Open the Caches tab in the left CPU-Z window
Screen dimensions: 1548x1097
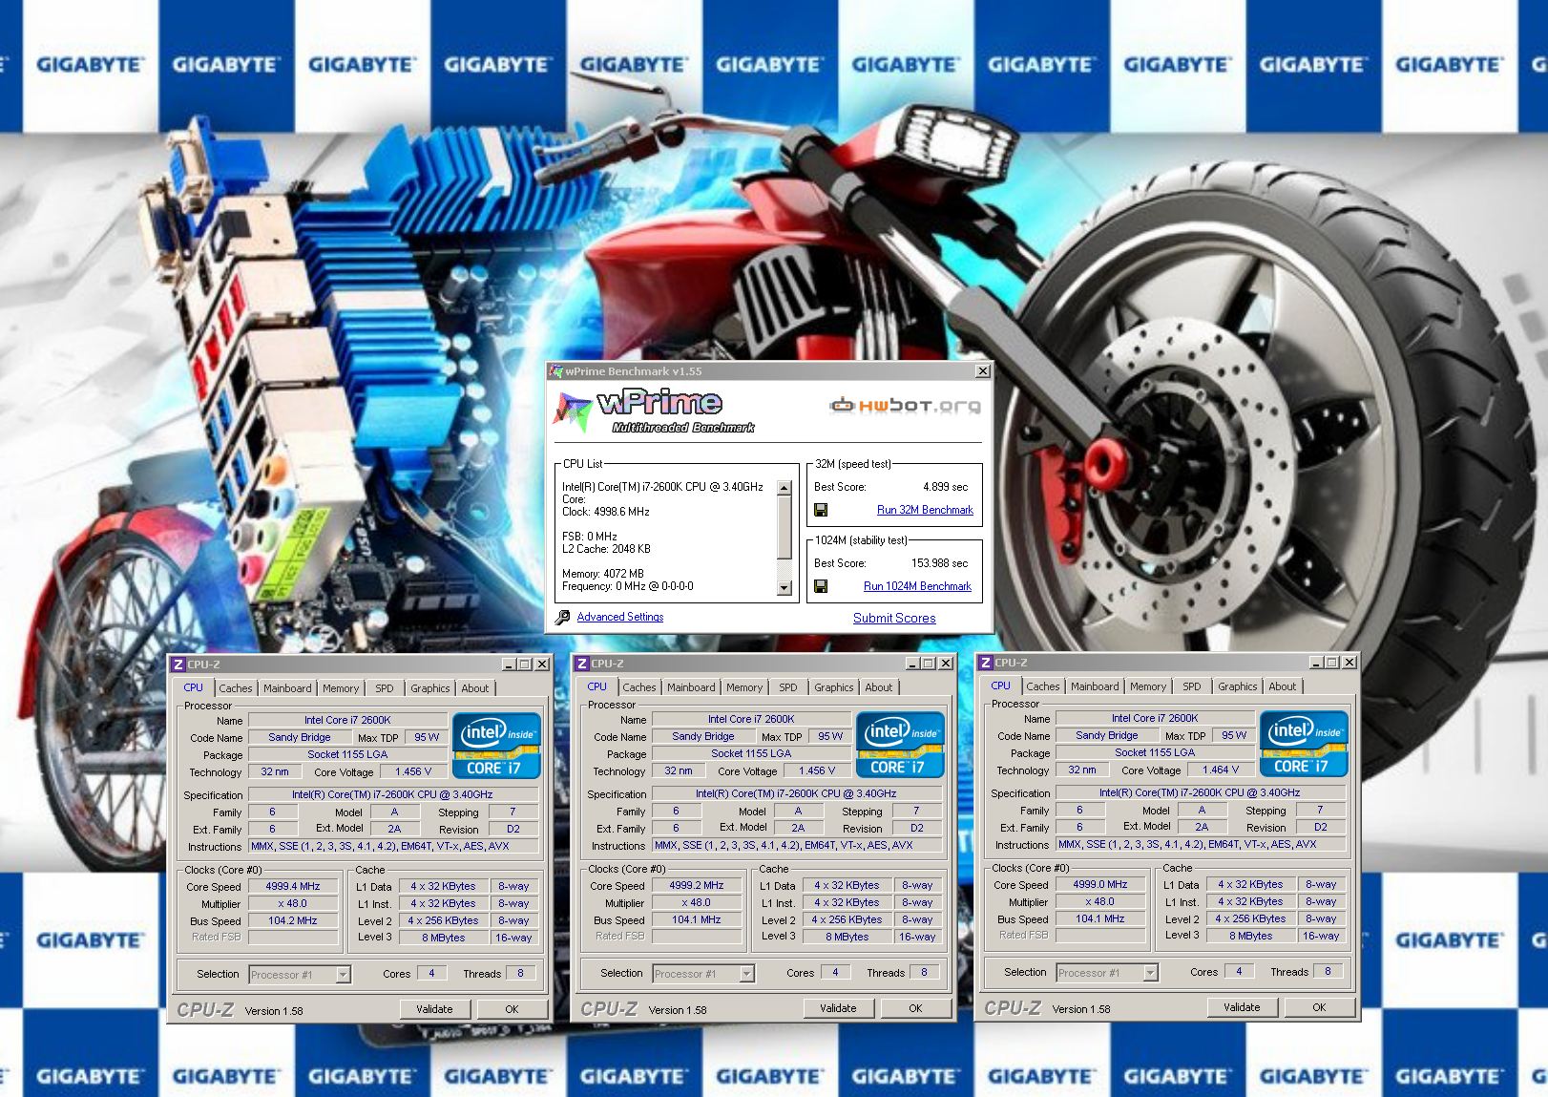236,688
